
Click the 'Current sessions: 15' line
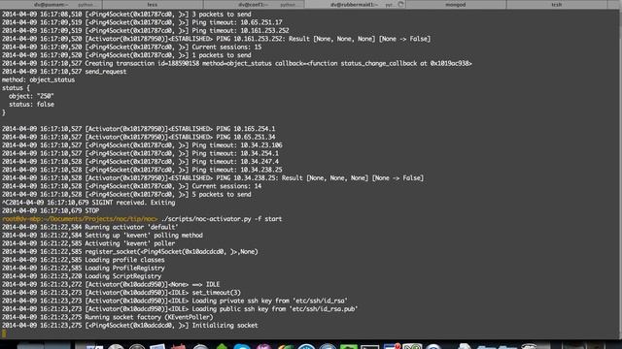point(132,48)
